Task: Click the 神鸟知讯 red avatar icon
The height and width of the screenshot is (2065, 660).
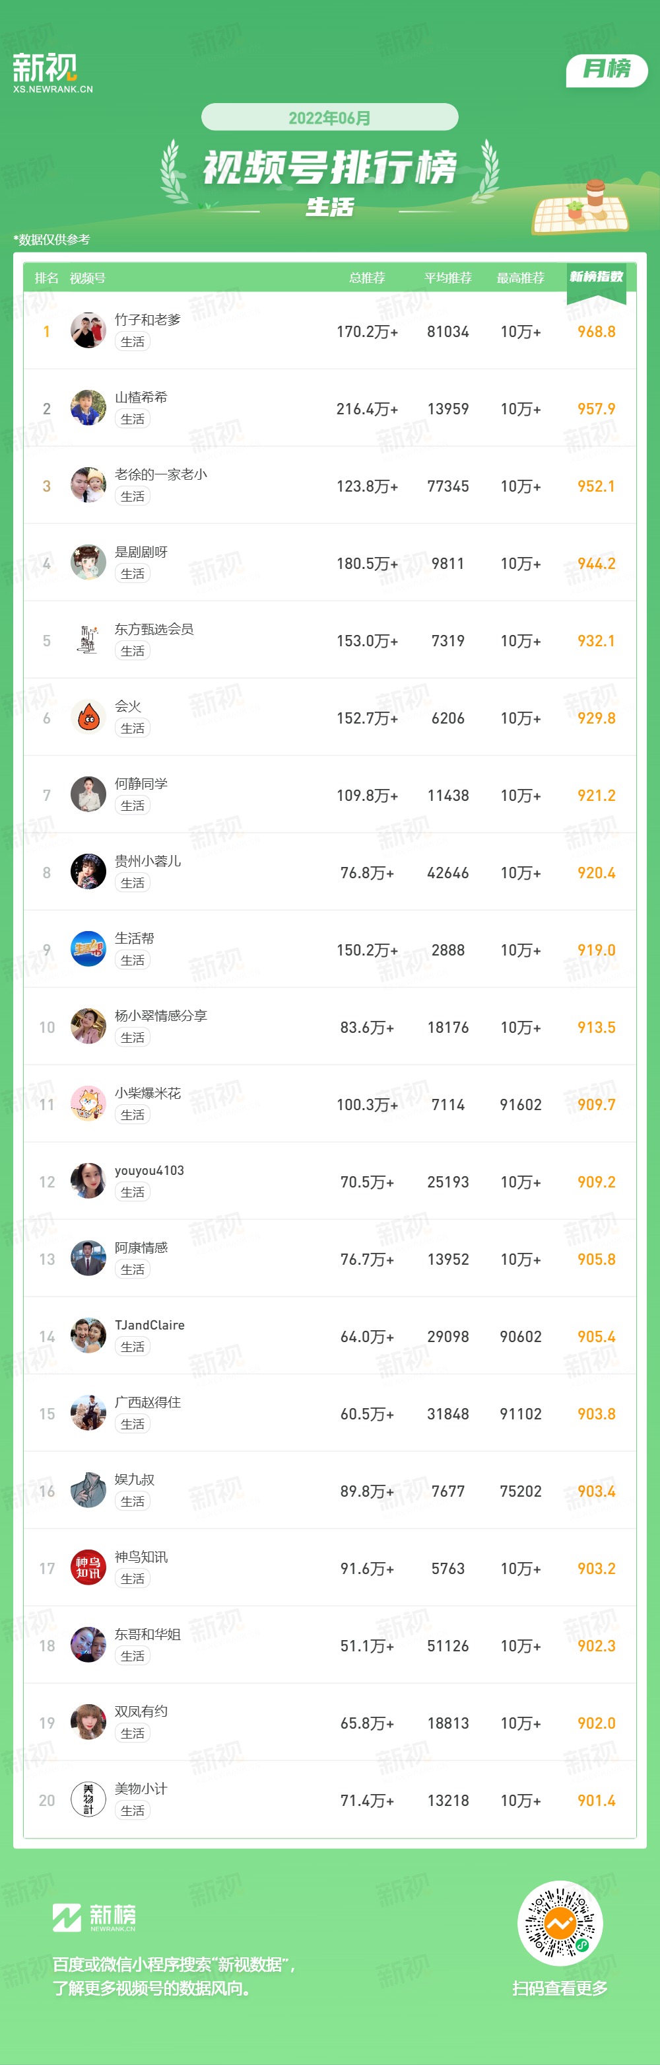Action: click(88, 1567)
